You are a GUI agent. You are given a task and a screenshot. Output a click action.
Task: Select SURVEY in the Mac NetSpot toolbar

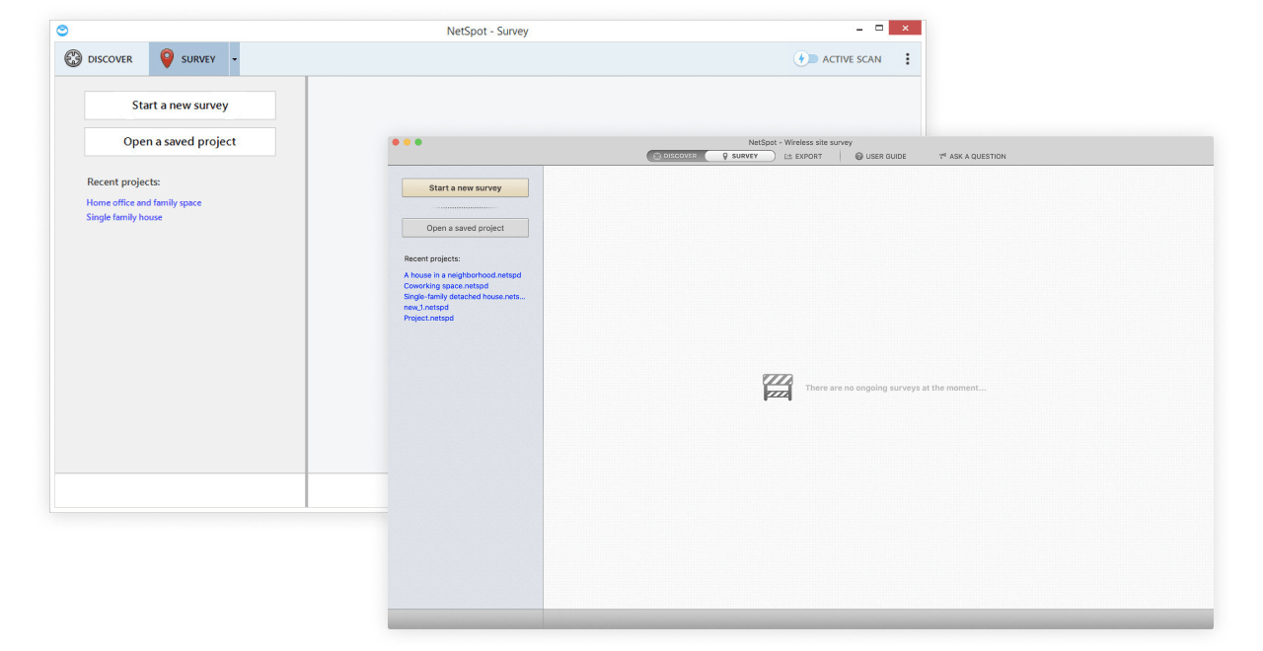pyautogui.click(x=740, y=156)
